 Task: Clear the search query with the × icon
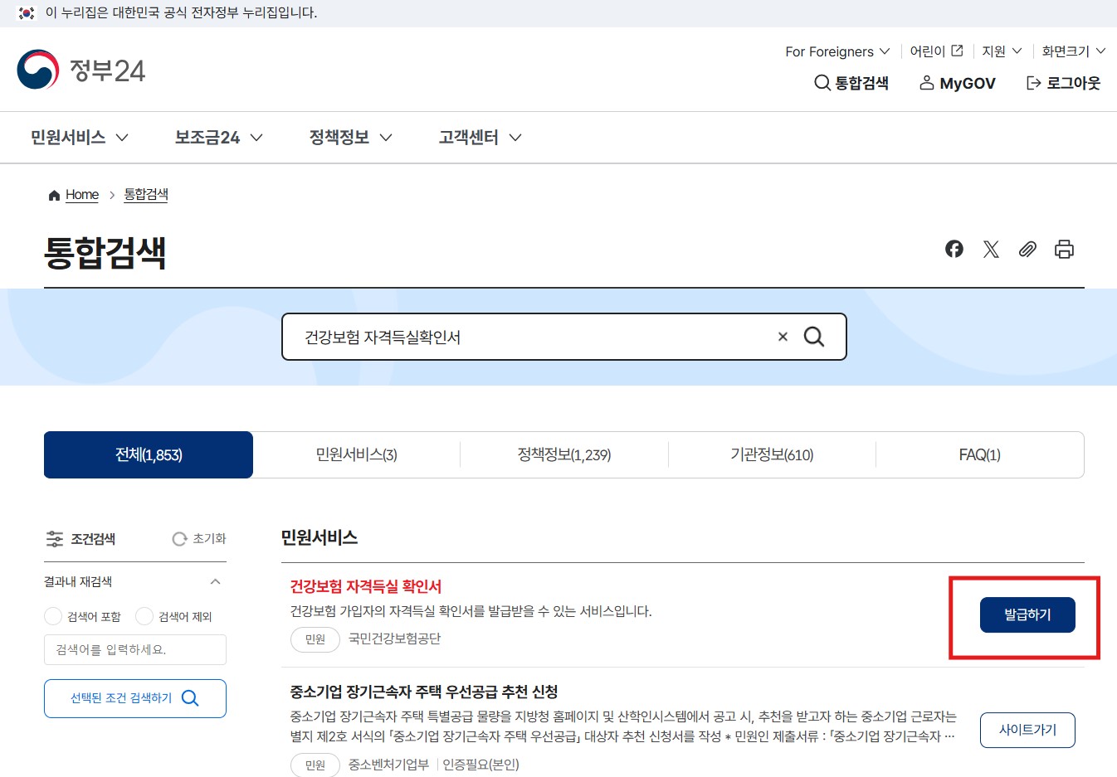point(782,336)
